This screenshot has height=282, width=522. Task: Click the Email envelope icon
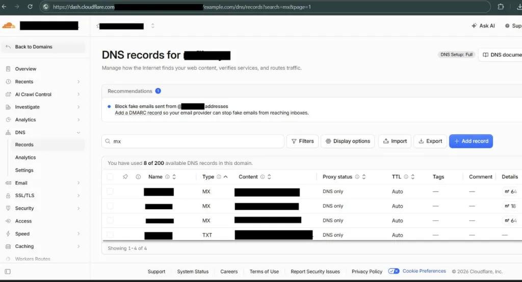(x=8, y=183)
